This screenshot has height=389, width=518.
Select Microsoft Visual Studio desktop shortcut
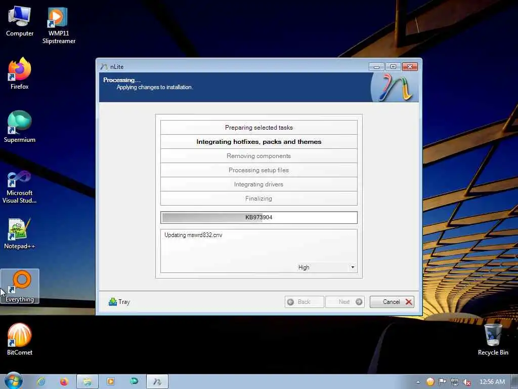(x=20, y=187)
